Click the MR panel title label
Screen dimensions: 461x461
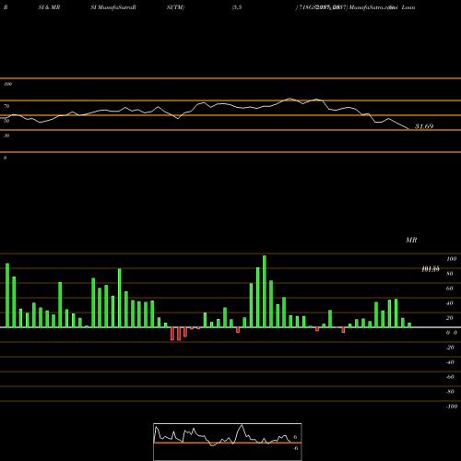click(x=411, y=240)
